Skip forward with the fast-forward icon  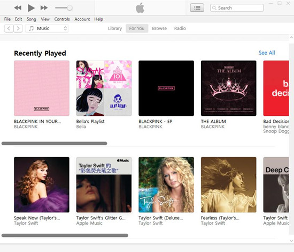[x=44, y=8]
